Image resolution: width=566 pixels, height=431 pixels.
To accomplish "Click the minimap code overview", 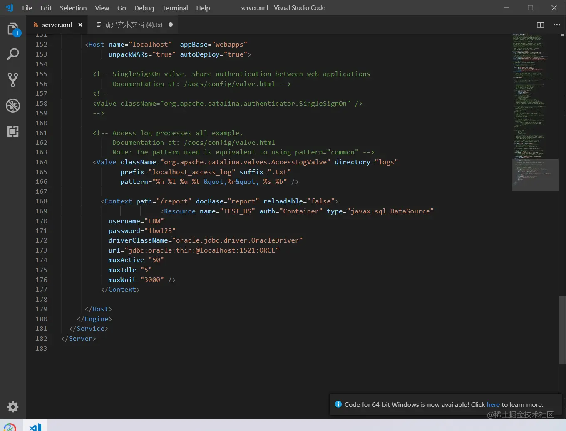I will [x=535, y=112].
